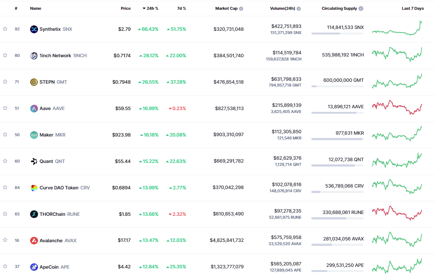Click the Quant QNT logo icon
Image resolution: width=435 pixels, height=277 pixels.
coord(34,161)
